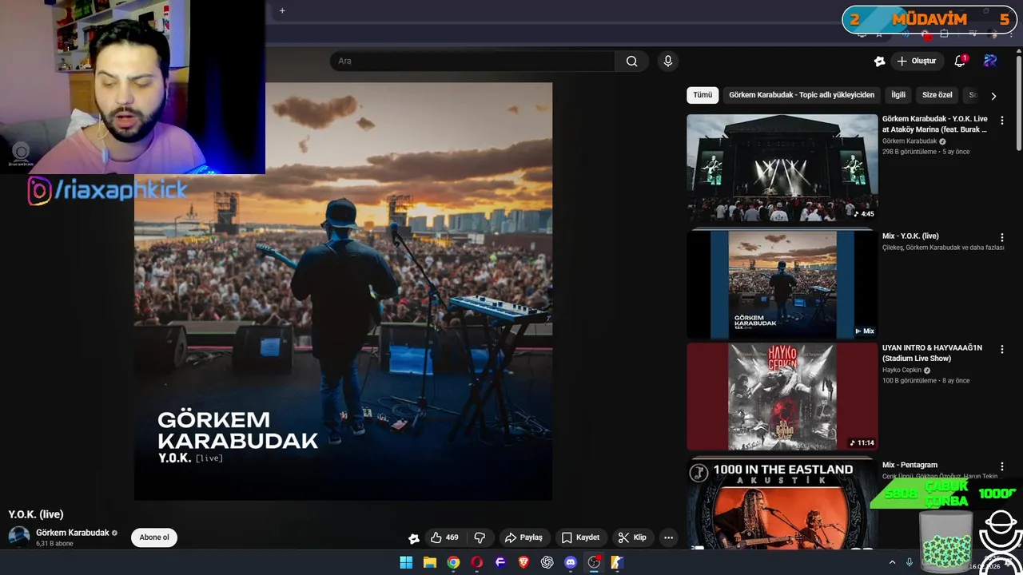Save video with Kaydet button

[580, 537]
